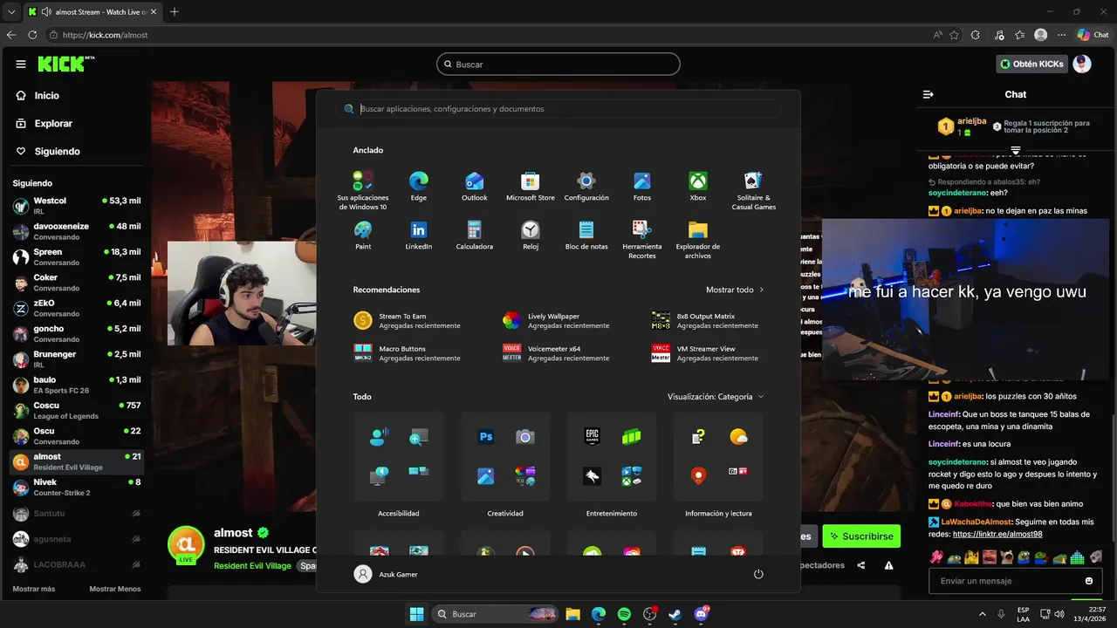Image resolution: width=1117 pixels, height=628 pixels.
Task: Open Explorador de archivos in Start
Action: [x=698, y=239]
